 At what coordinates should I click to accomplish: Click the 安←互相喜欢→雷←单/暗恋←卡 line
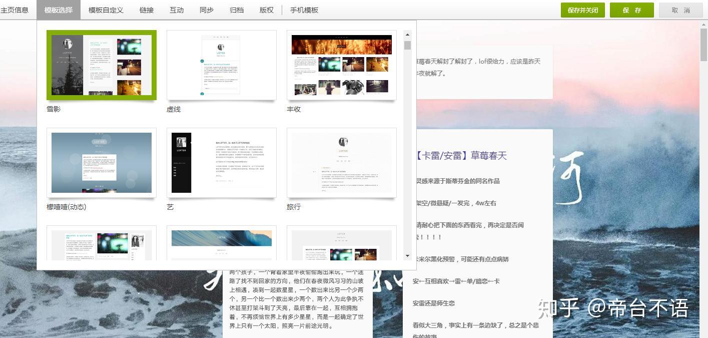tap(456, 281)
